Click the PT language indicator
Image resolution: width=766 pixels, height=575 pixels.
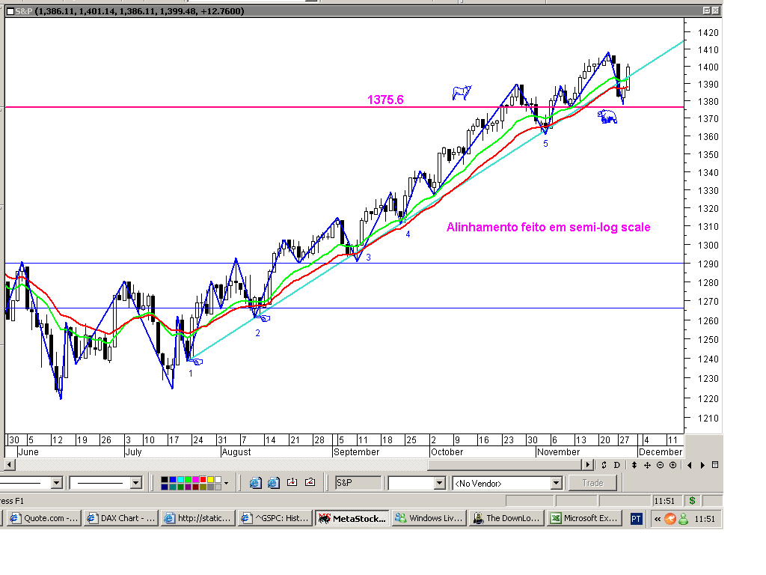636,519
